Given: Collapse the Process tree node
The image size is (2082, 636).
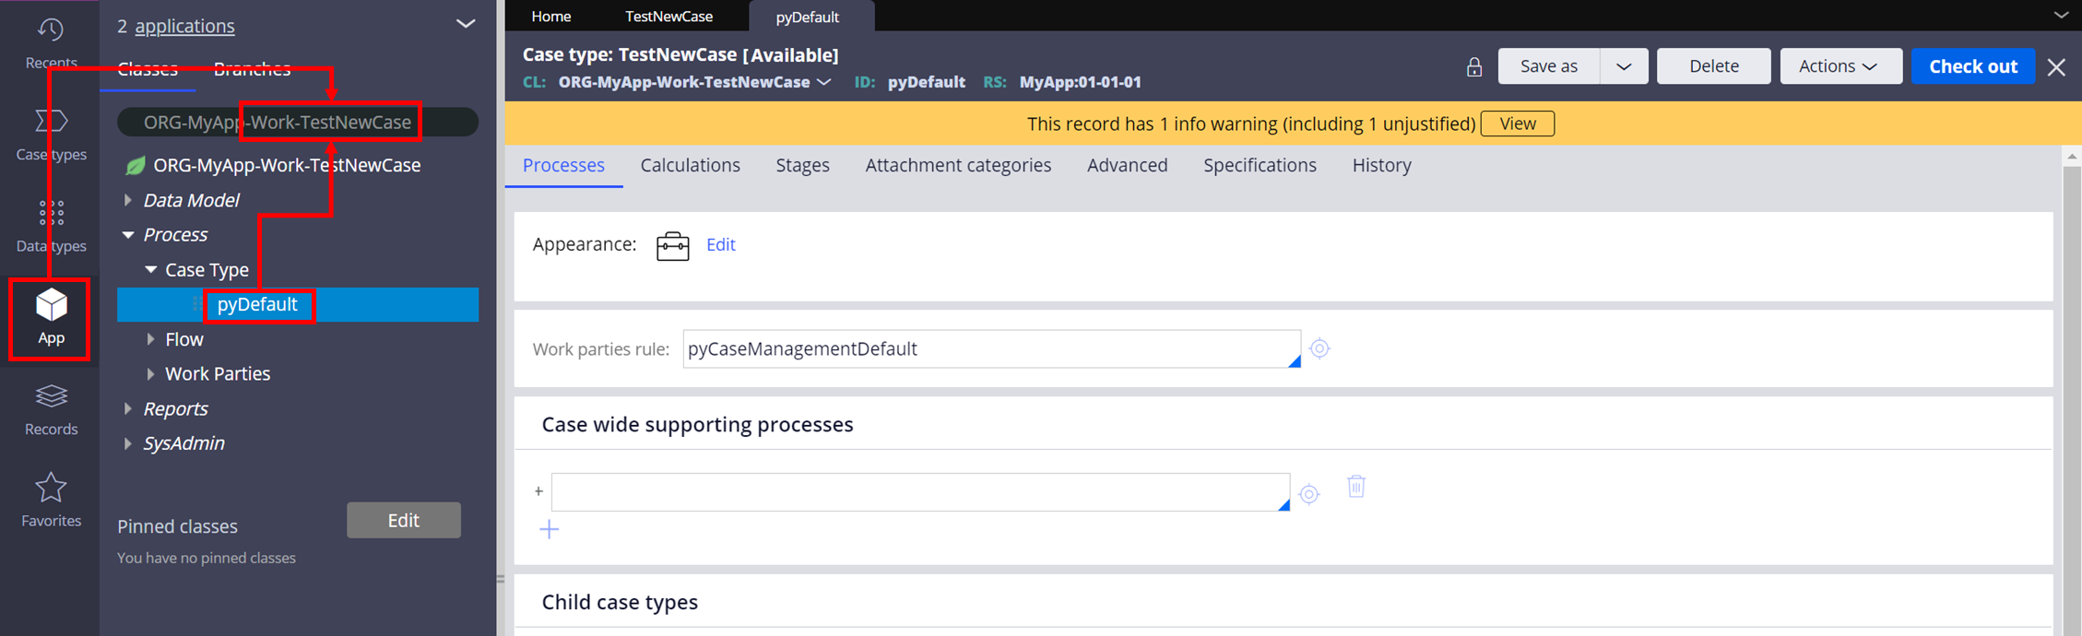Looking at the screenshot, I should pos(127,235).
